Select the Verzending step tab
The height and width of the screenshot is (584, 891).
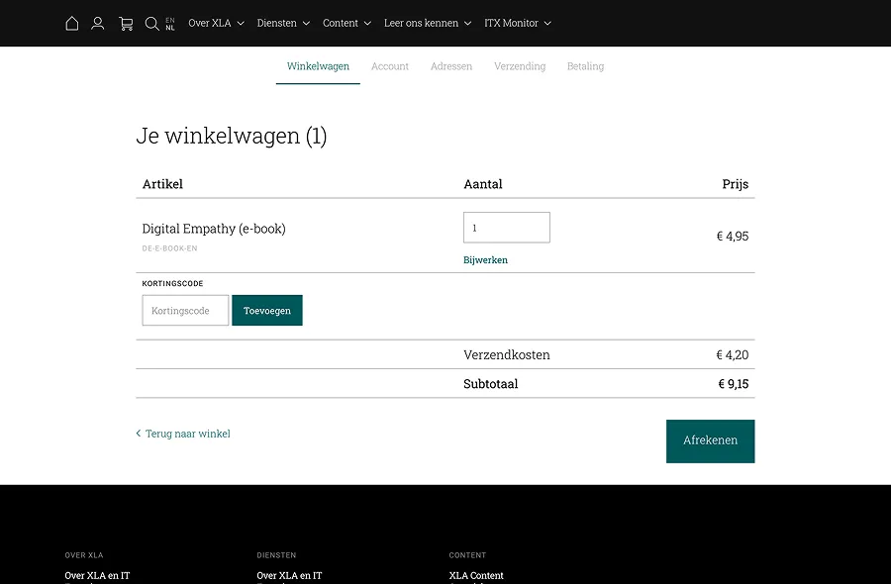[520, 66]
